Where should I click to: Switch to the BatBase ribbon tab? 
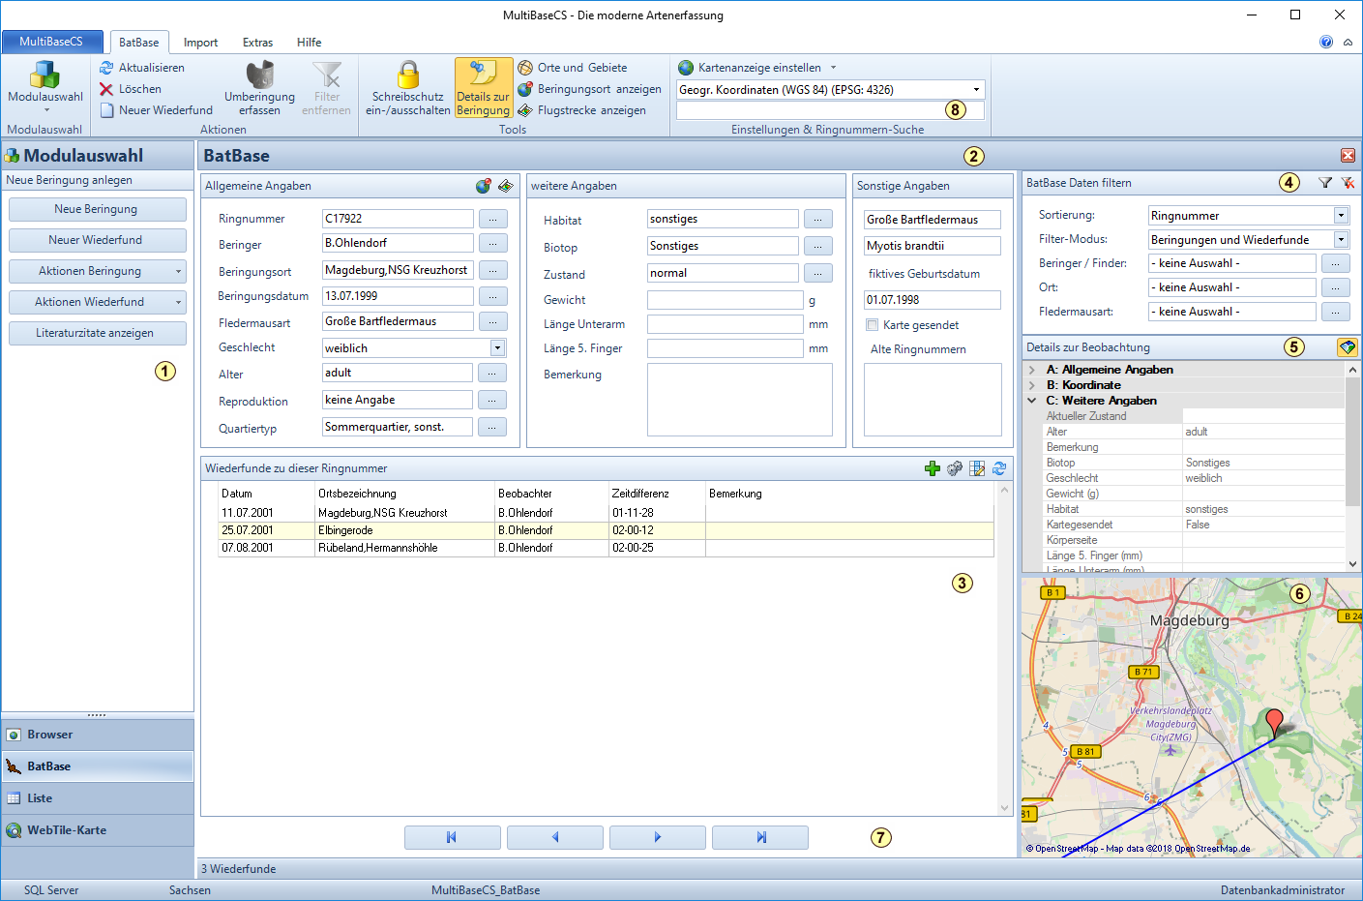pyautogui.click(x=139, y=43)
